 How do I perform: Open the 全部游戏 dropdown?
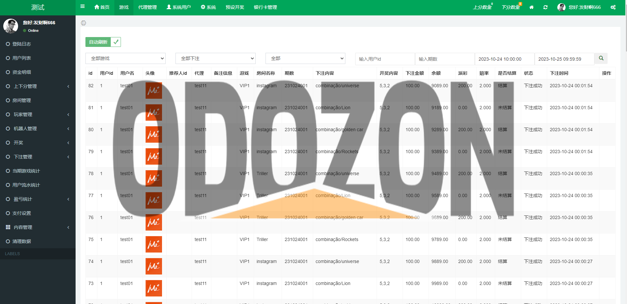point(126,58)
